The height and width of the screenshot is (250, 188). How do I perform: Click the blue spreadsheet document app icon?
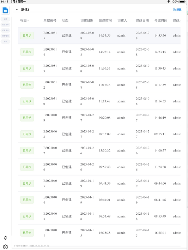click(x=5, y=10)
